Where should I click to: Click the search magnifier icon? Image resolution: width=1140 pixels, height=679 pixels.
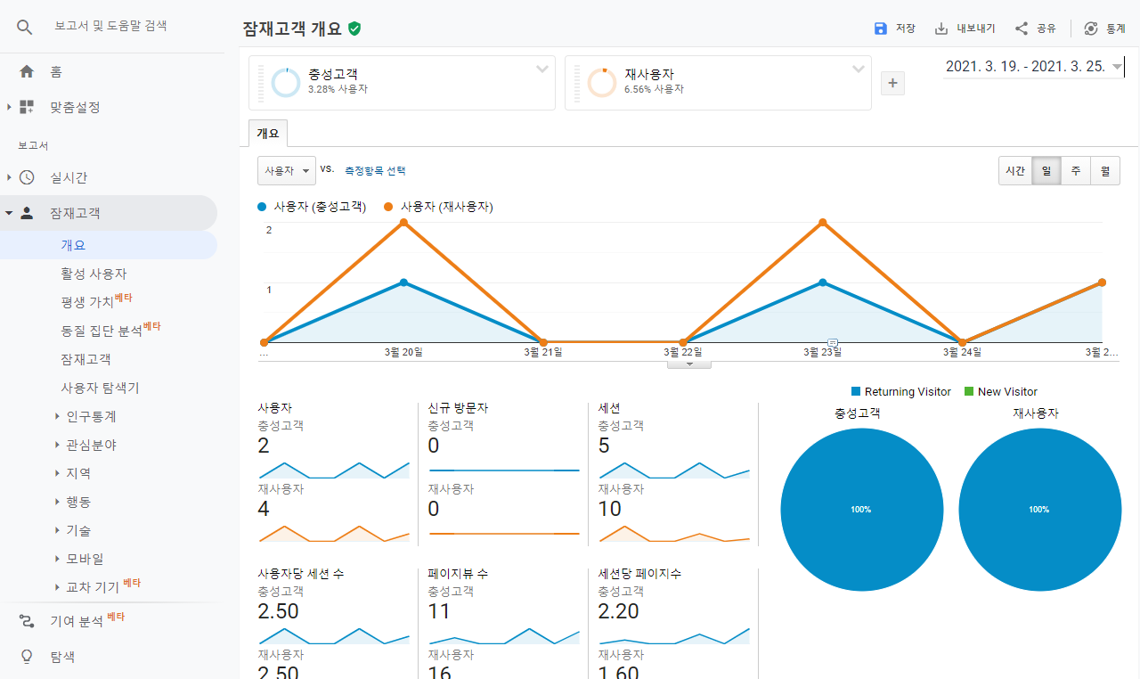click(24, 27)
